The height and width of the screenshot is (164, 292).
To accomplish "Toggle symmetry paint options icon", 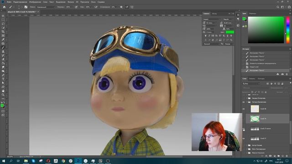I will 132,7.
